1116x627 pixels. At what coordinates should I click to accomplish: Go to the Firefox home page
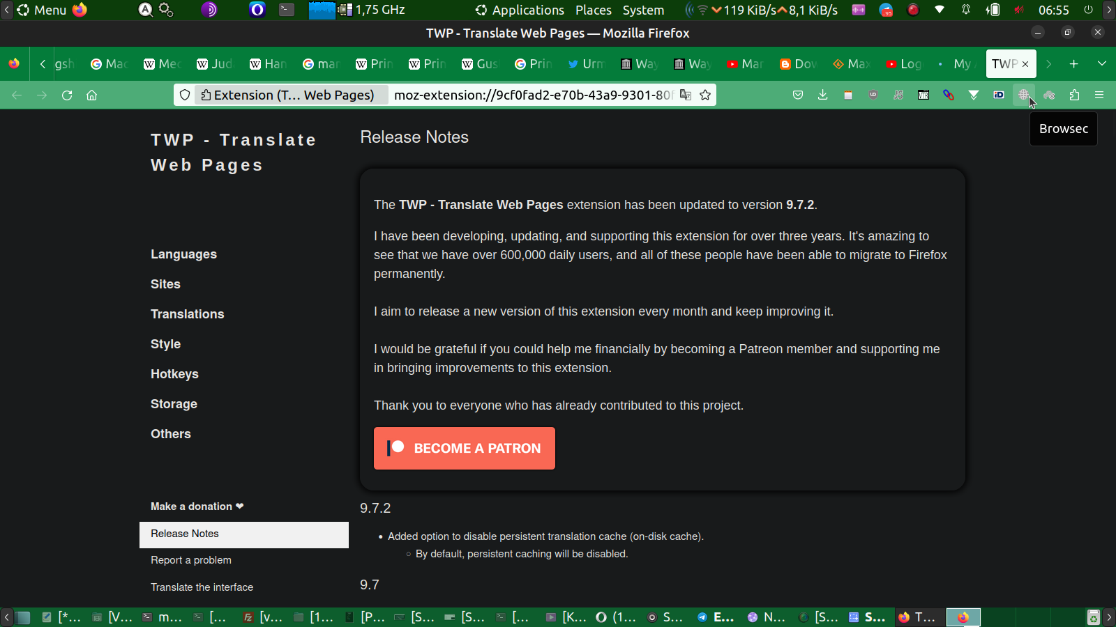[91, 95]
